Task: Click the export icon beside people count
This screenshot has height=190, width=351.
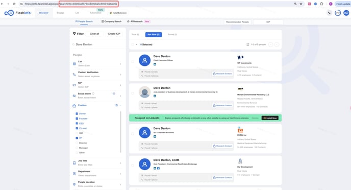Action: coord(248,44)
